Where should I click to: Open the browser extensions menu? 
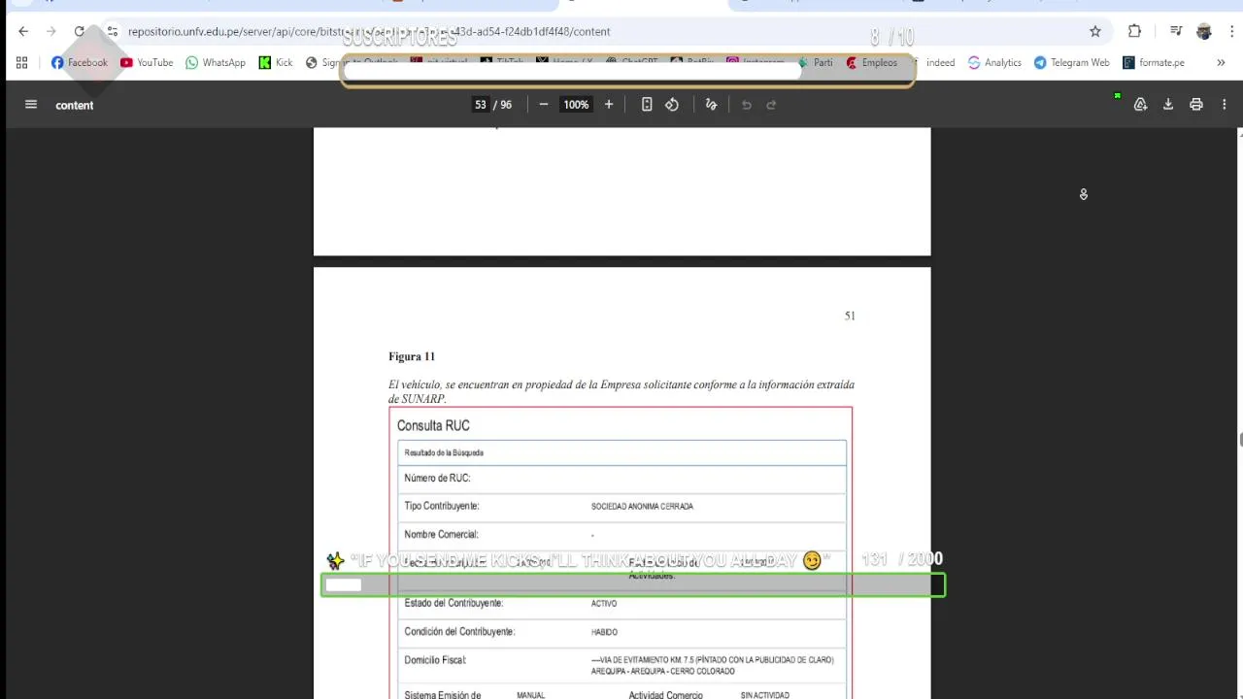[1134, 31]
